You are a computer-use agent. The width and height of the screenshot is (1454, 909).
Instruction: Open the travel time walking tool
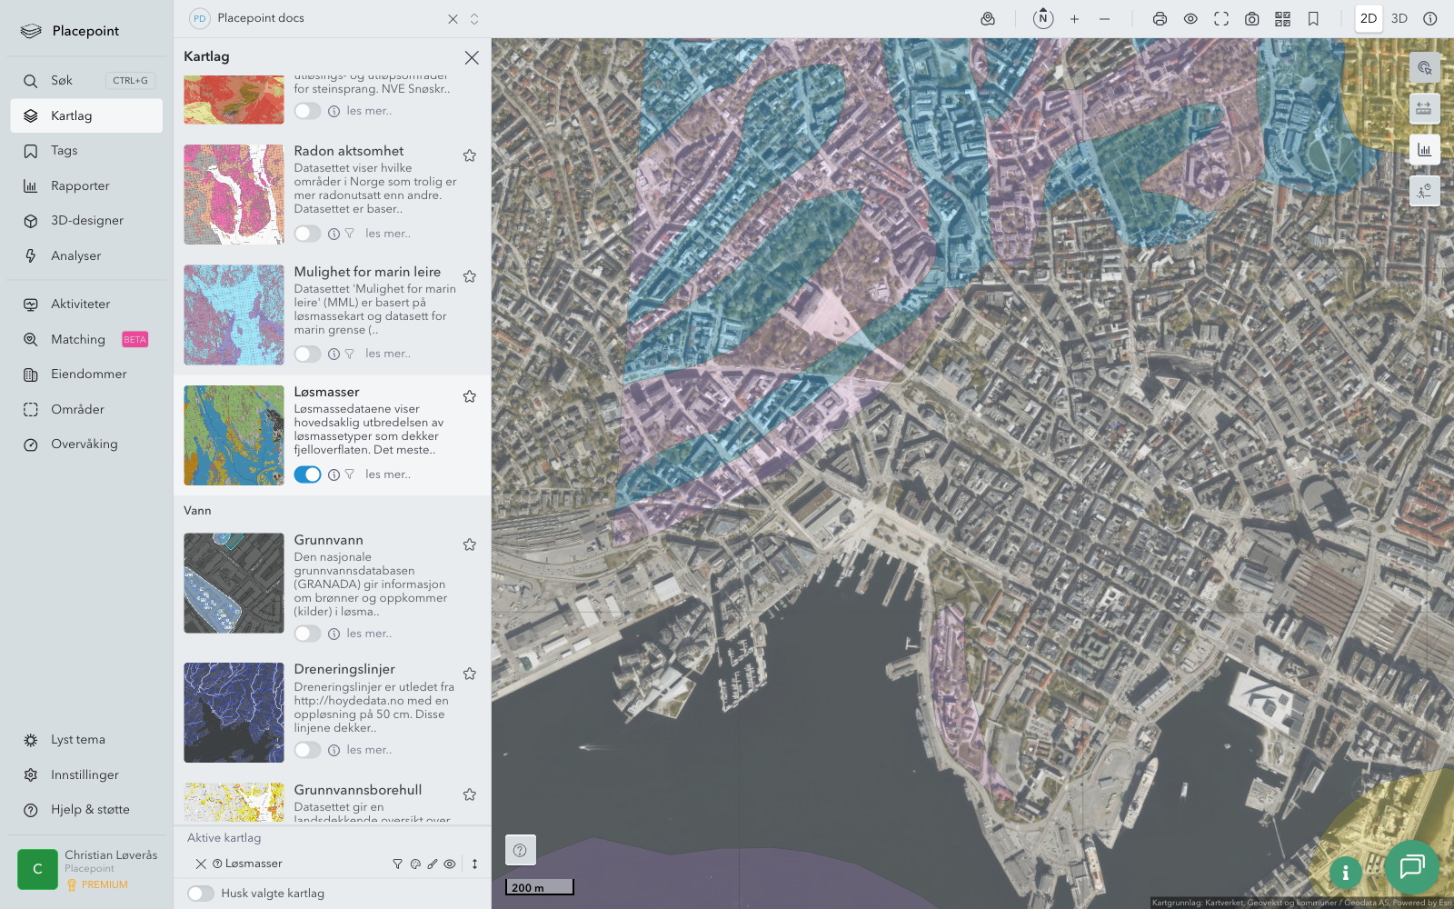1424,190
